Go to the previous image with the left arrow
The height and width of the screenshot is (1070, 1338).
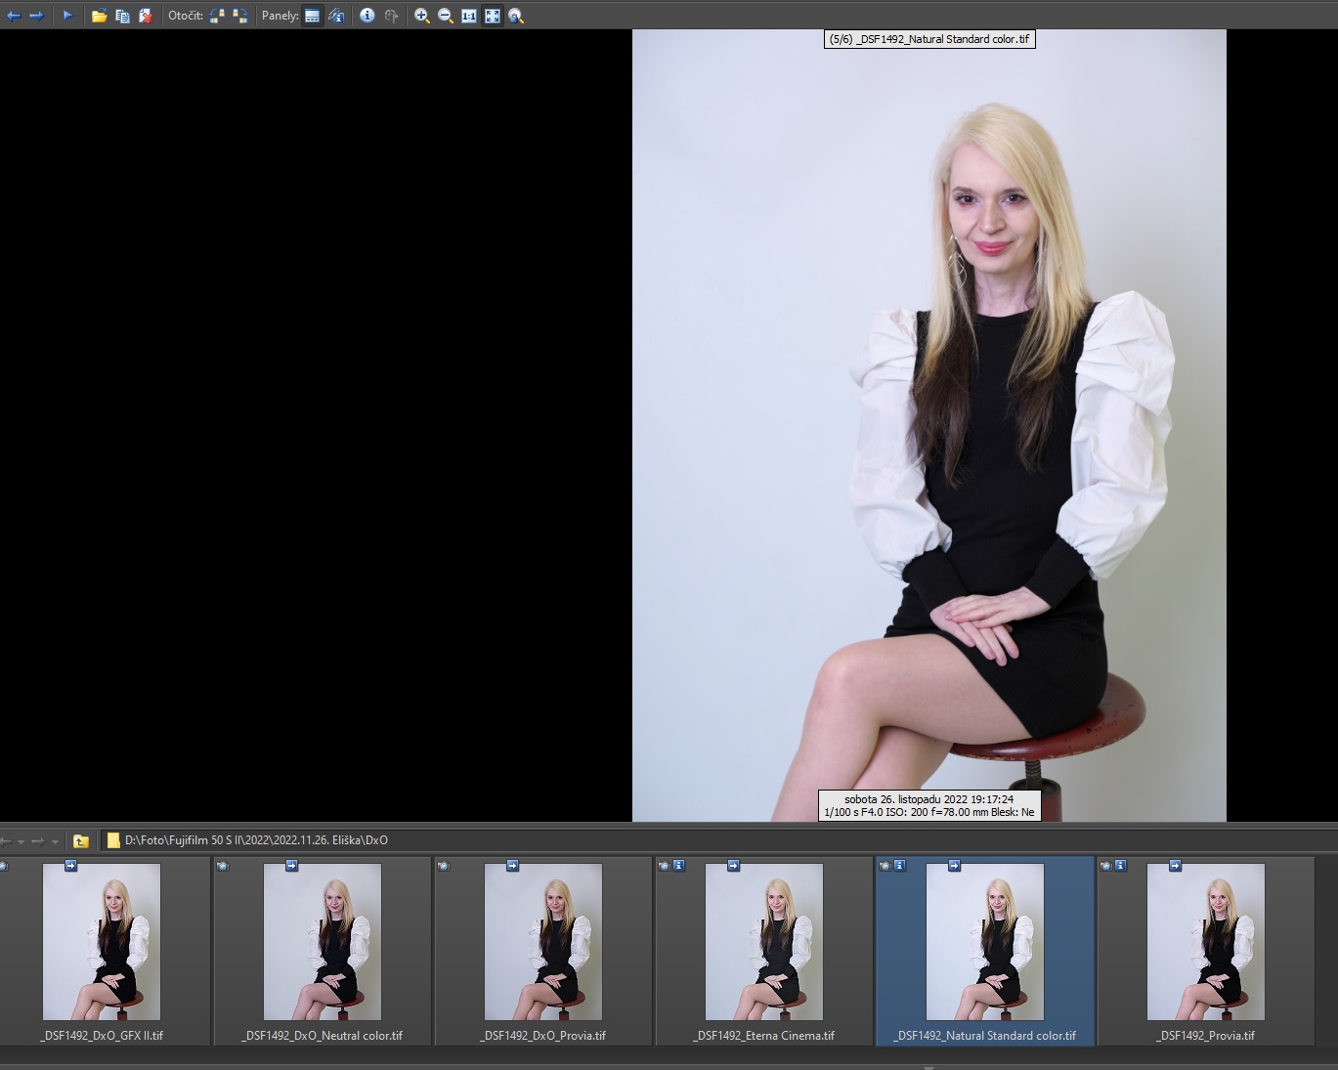tap(14, 16)
